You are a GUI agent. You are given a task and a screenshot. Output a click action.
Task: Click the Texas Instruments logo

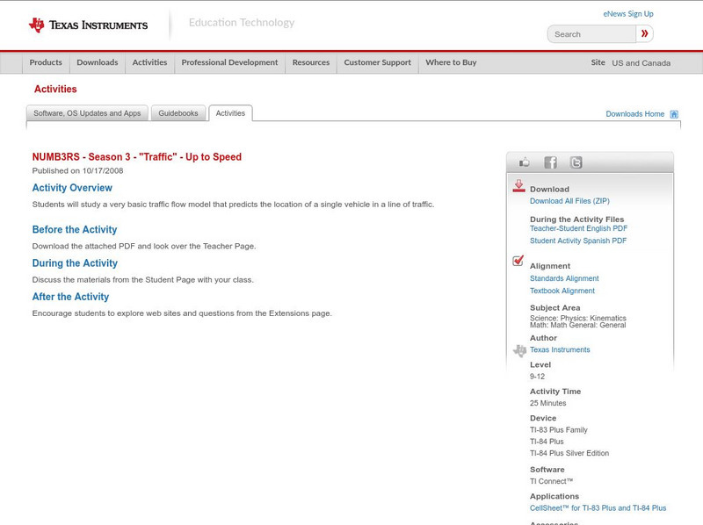(x=88, y=25)
